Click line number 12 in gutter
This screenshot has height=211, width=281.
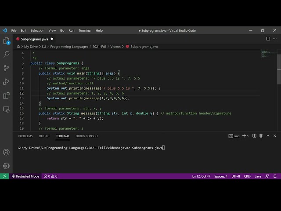click(x=22, y=93)
